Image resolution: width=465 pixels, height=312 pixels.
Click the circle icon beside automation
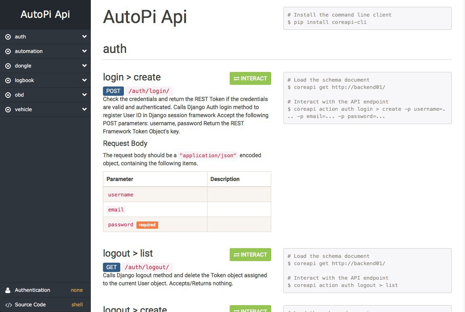pos(8,51)
